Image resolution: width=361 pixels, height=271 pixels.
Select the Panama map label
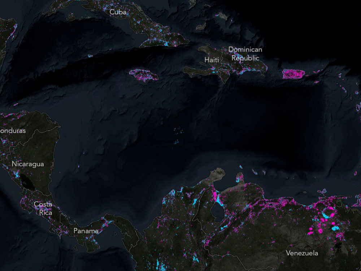86,231
